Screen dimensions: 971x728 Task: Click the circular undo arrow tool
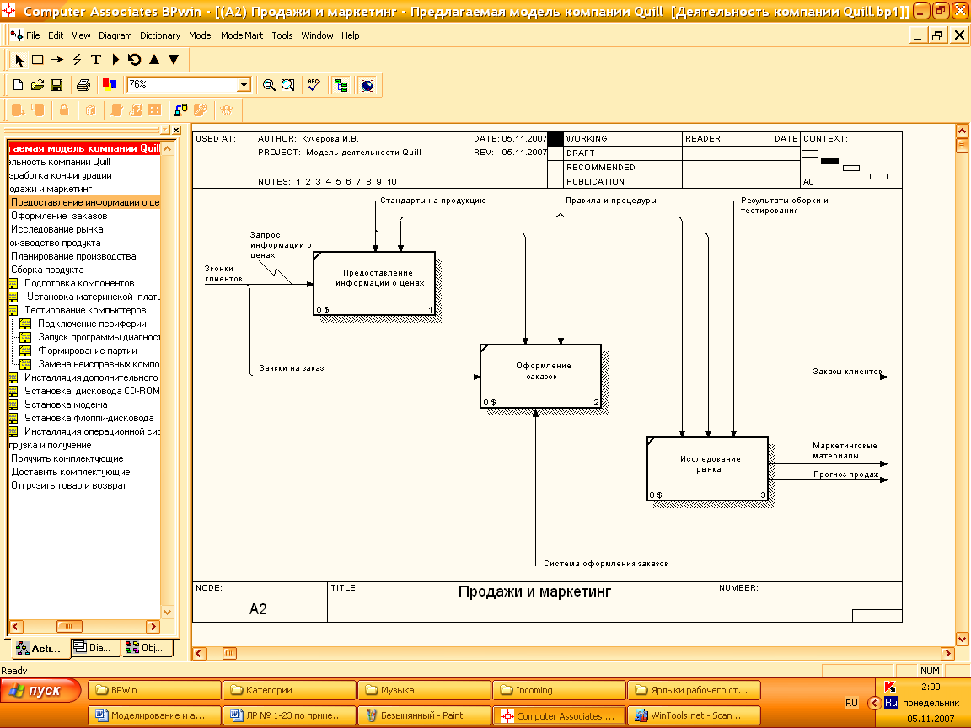coord(134,60)
